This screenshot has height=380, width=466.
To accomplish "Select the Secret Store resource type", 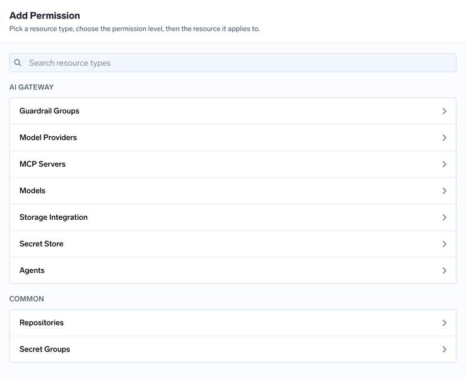I will coord(233,244).
